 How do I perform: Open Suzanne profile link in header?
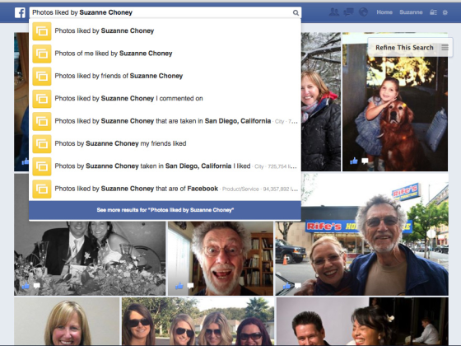click(411, 12)
